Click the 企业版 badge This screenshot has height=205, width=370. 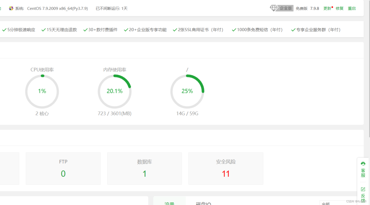(x=286, y=8)
